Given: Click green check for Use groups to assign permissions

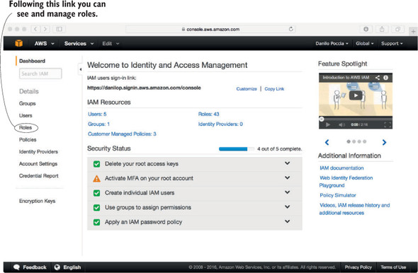Looking at the screenshot, I should click(96, 207).
